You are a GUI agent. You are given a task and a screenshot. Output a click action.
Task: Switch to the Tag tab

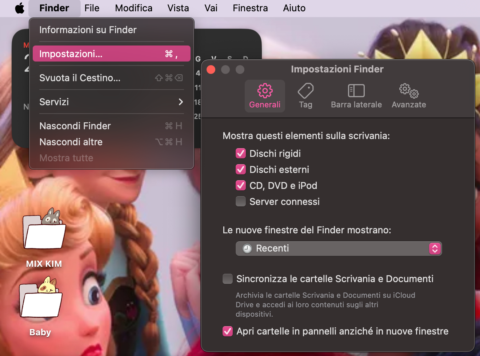[x=306, y=96]
